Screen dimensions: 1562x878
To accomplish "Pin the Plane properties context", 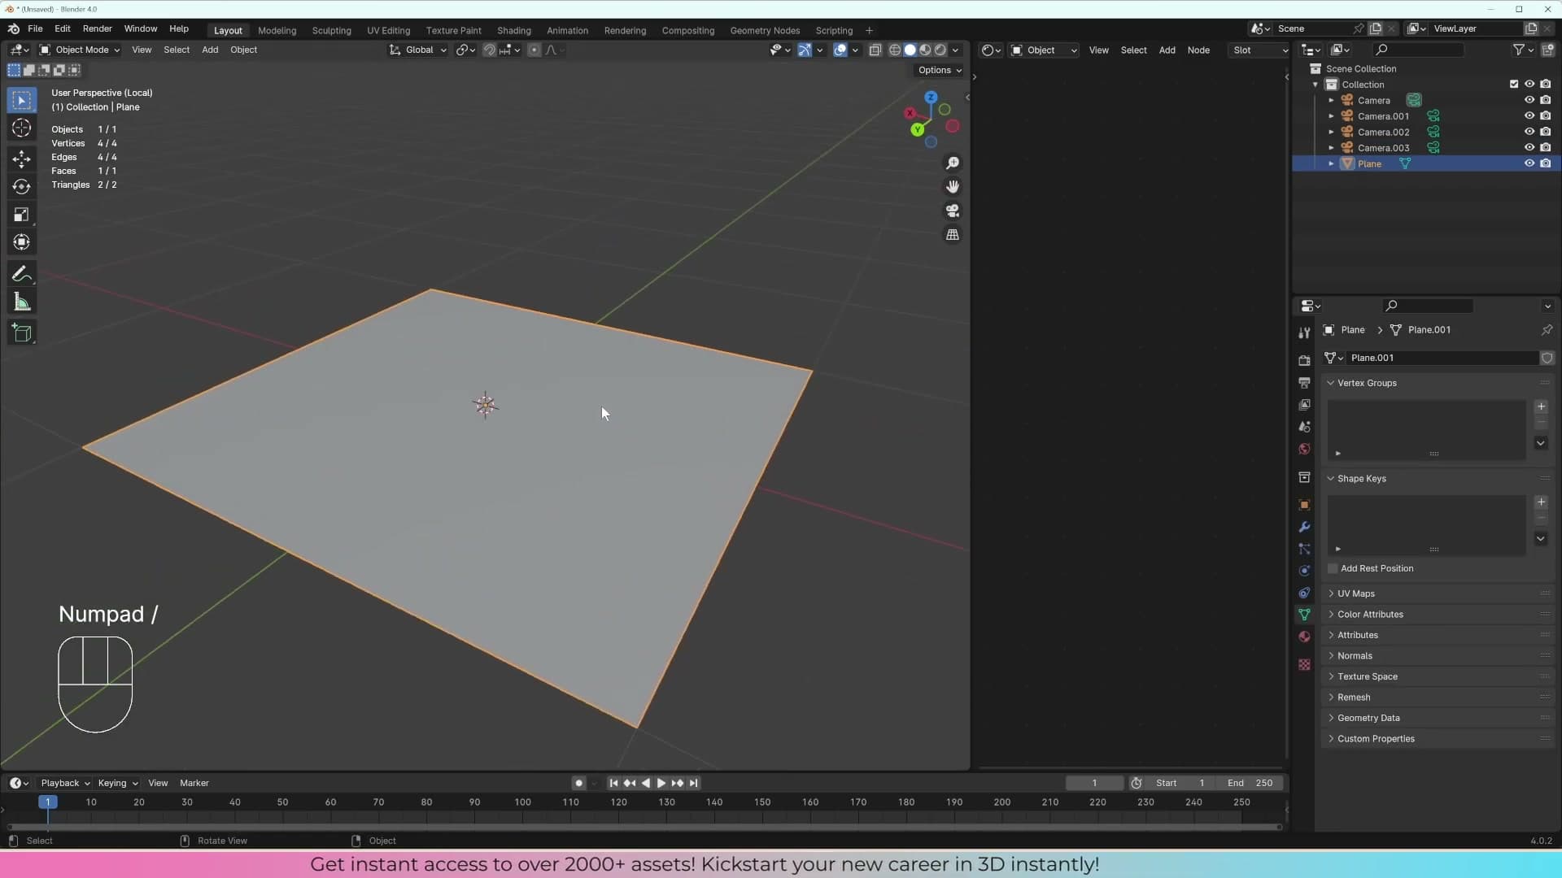I will tap(1547, 330).
